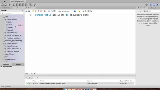Click the info icon on users row
160x90 pixels.
click(x=19, y=25)
